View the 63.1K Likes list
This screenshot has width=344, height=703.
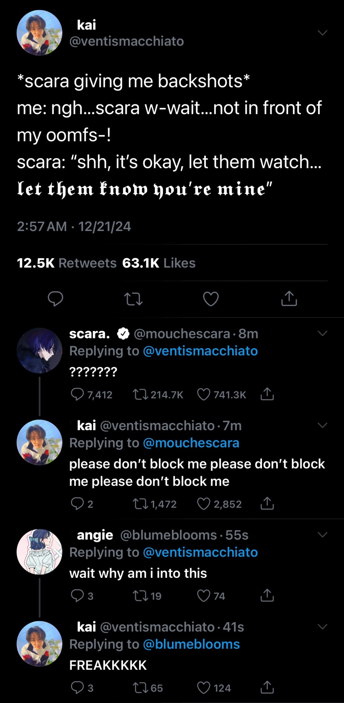pyautogui.click(x=159, y=263)
